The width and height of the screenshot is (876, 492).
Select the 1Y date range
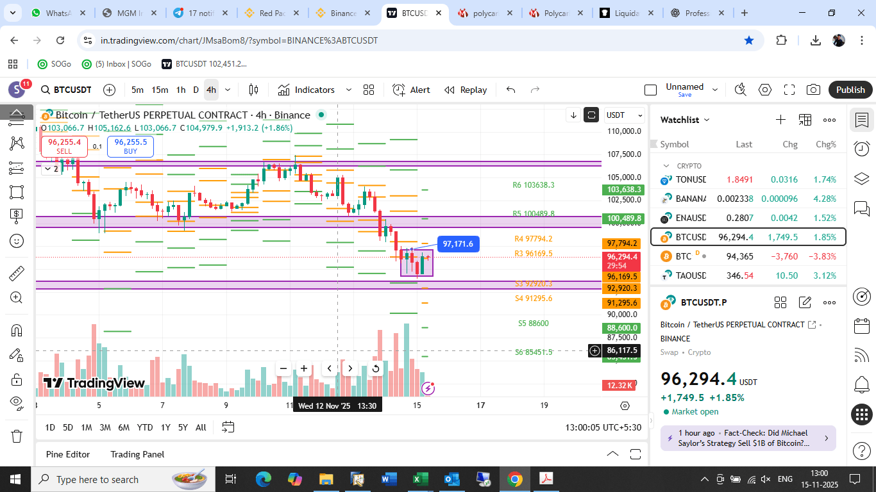[x=165, y=427]
